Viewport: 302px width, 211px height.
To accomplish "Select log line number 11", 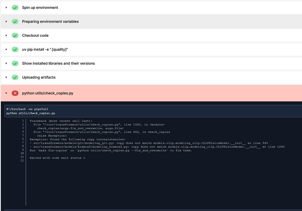I will pyautogui.click(x=22, y=157).
